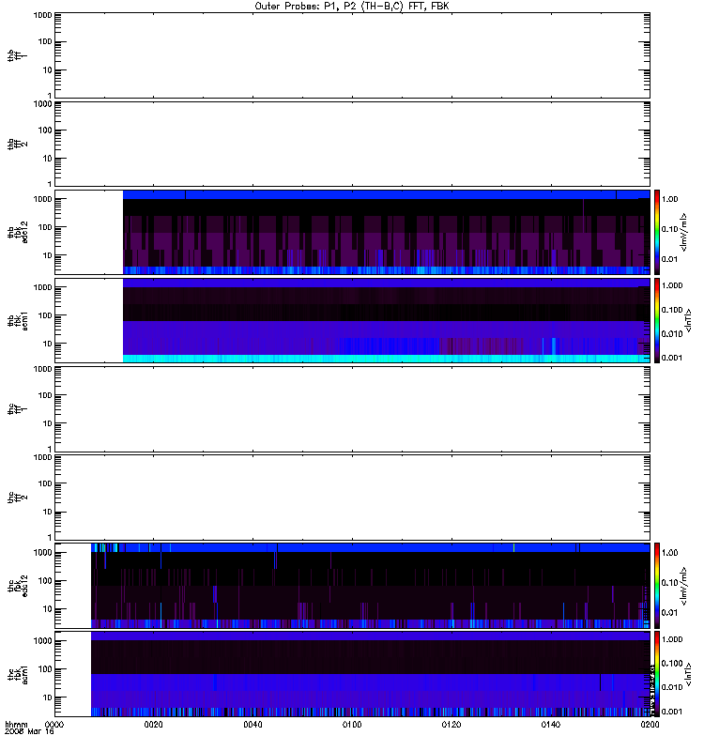Click '0.01' on the thb edc12 color bar
704x751 pixels.
coord(669,259)
